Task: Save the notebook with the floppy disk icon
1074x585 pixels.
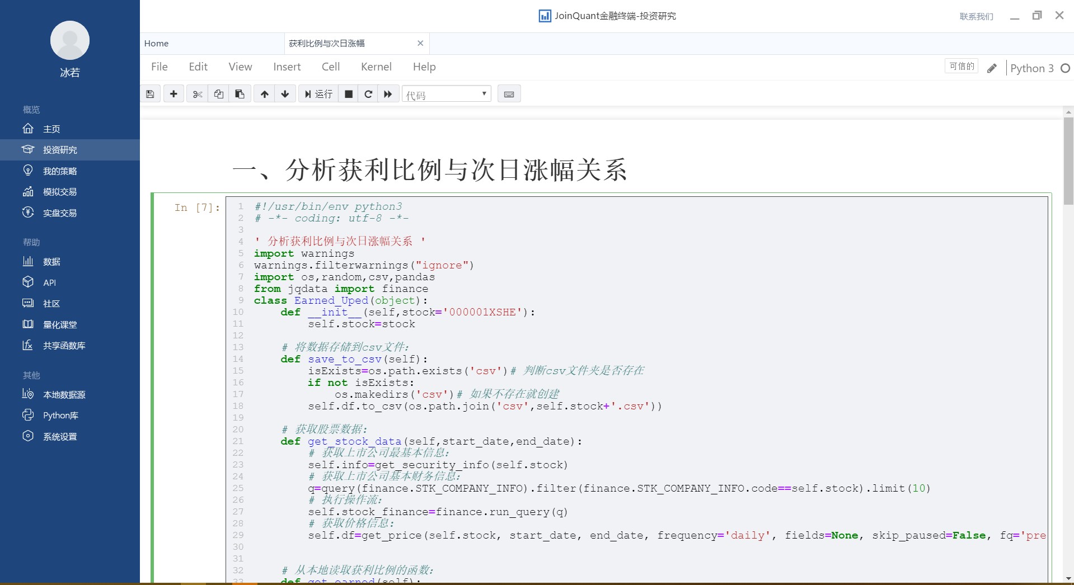Action: pos(150,94)
